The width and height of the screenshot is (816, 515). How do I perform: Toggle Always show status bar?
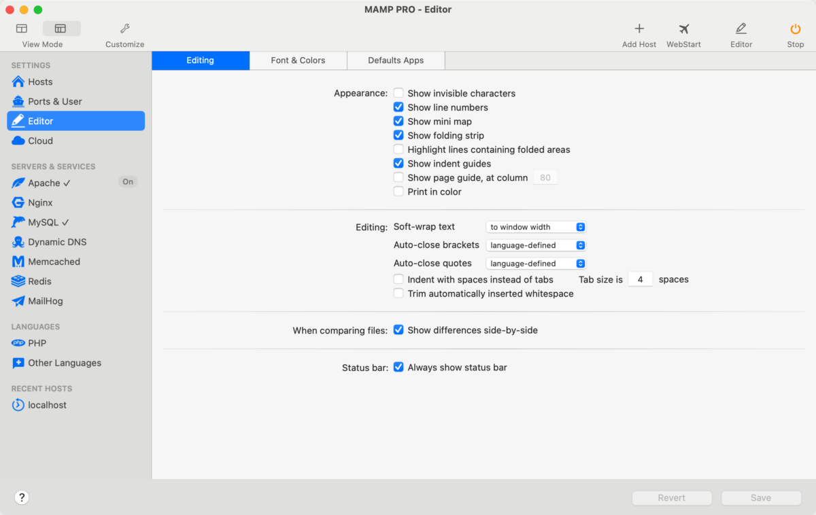(398, 368)
